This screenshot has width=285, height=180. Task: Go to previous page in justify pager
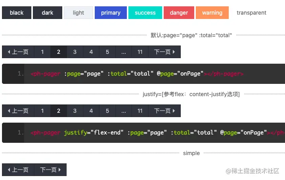(18, 111)
